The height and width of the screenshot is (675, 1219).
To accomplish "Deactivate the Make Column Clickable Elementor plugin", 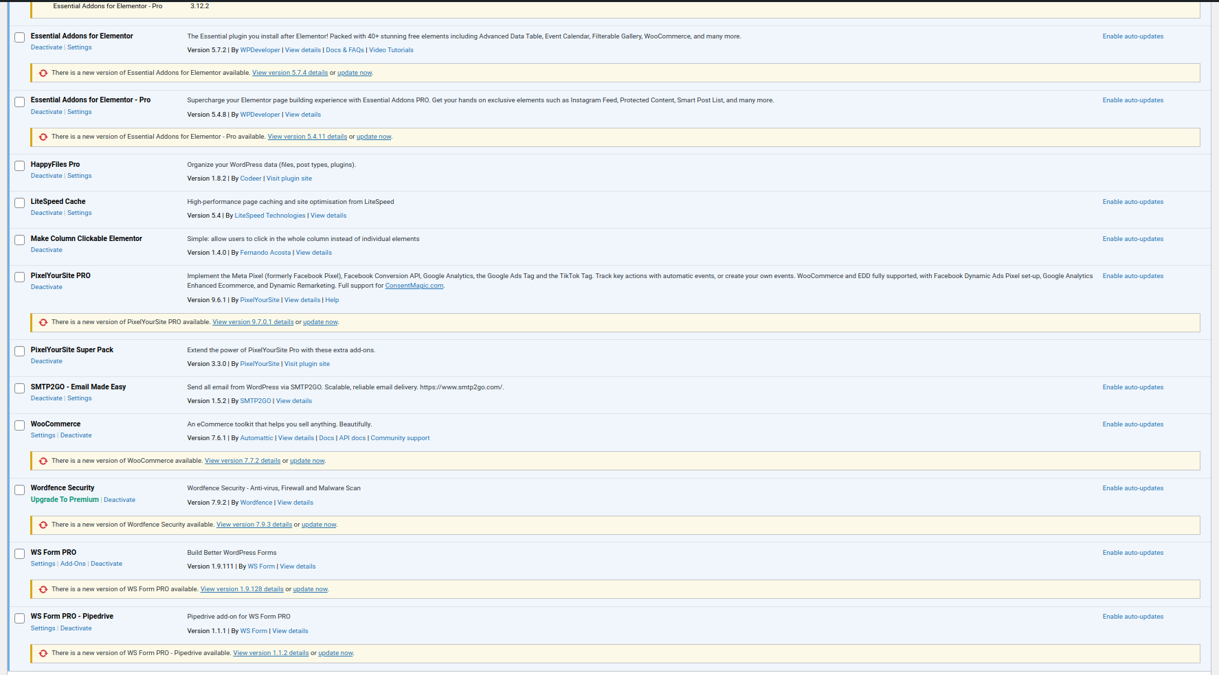I will click(46, 250).
